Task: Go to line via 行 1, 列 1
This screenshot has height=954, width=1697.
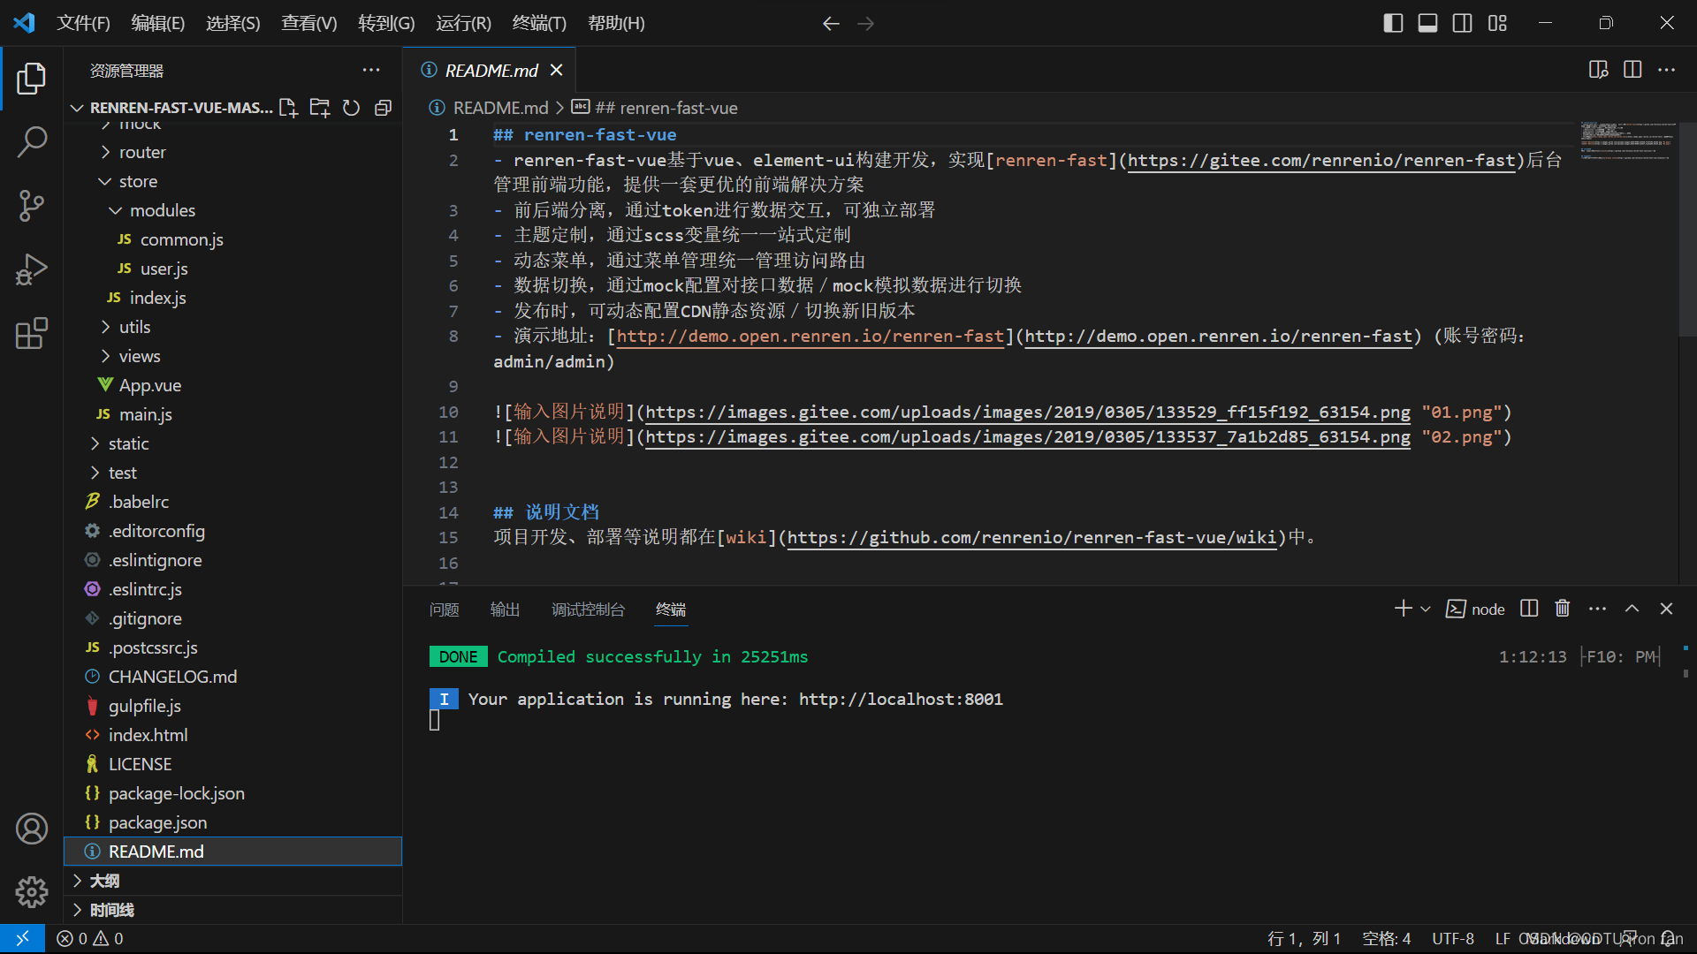Action: tap(1305, 938)
